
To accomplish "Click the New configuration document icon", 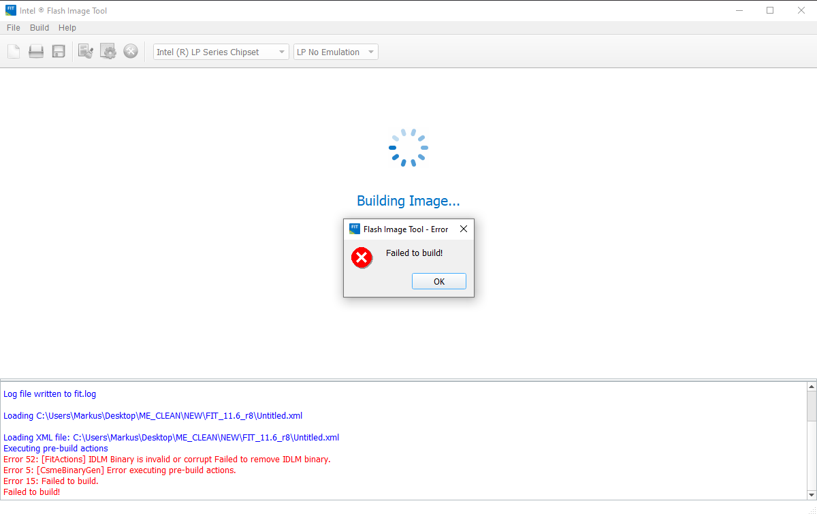I will (x=14, y=52).
